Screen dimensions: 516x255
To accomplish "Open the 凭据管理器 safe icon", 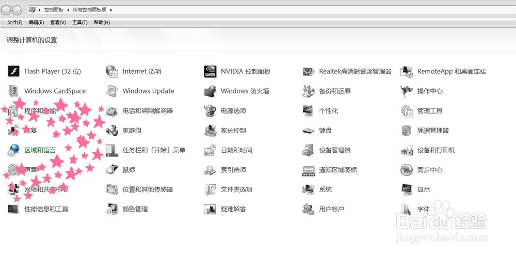I will pyautogui.click(x=407, y=130).
